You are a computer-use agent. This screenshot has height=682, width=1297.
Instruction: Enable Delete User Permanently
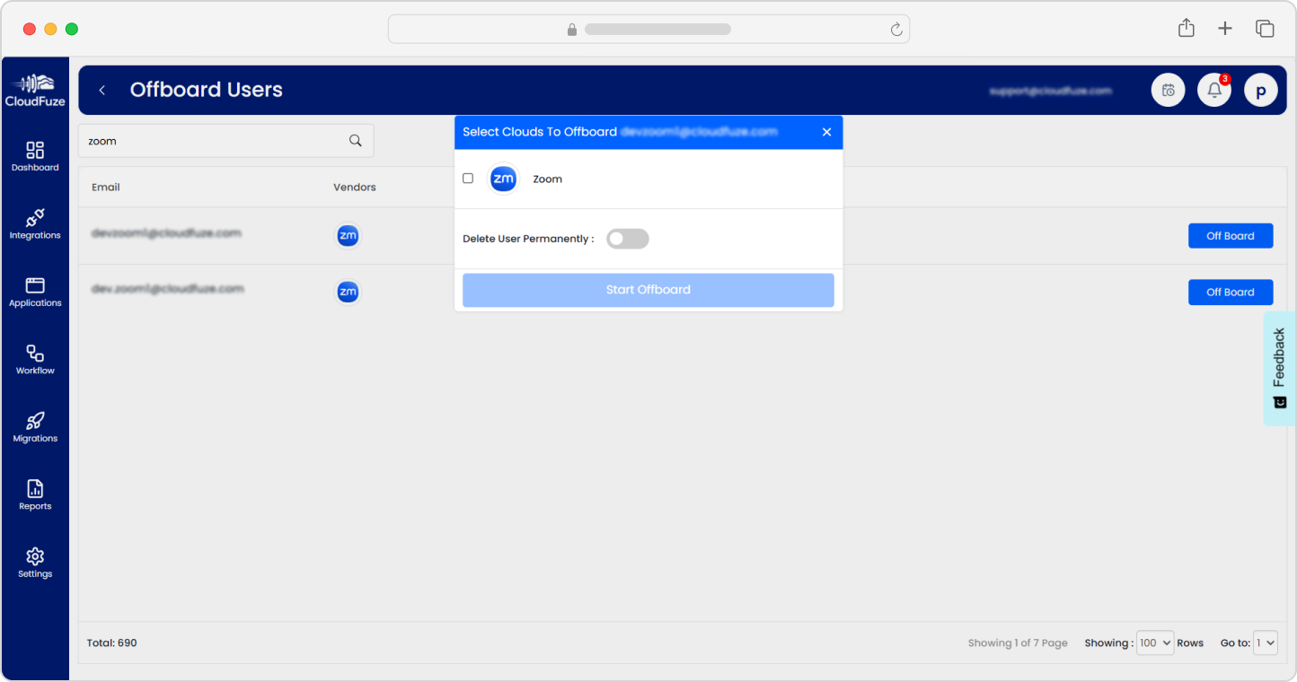click(x=627, y=238)
